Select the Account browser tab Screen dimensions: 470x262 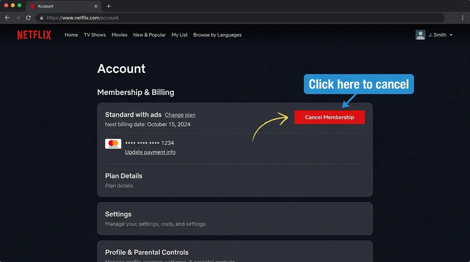click(62, 6)
